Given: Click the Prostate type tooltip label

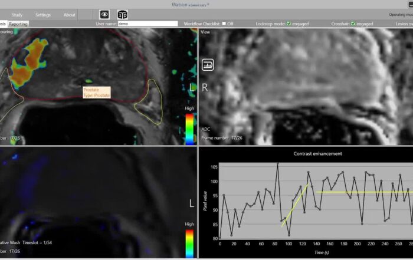Looking at the screenshot, I should coord(97,92).
